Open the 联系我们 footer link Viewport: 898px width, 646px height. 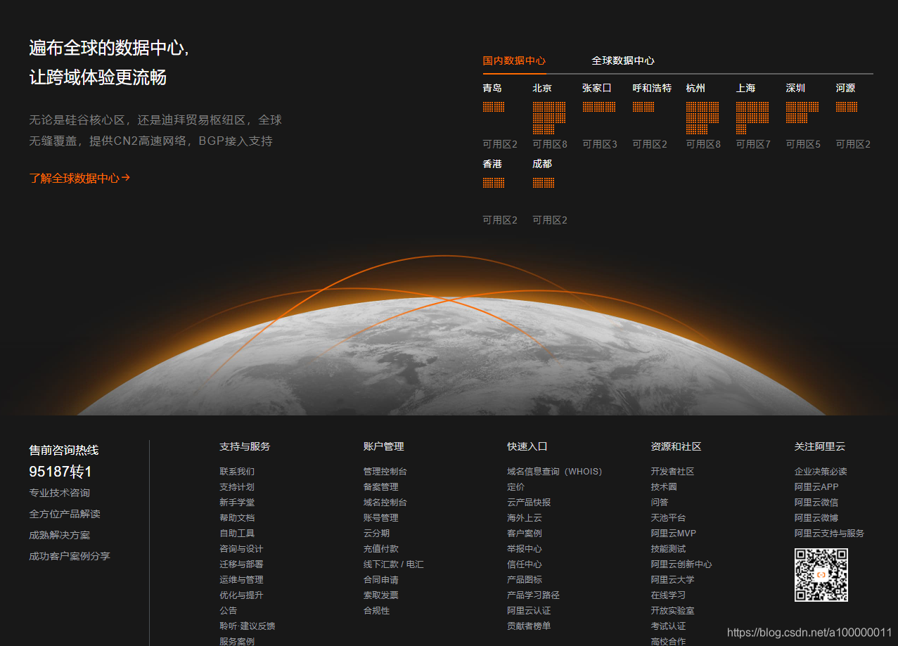tap(237, 472)
